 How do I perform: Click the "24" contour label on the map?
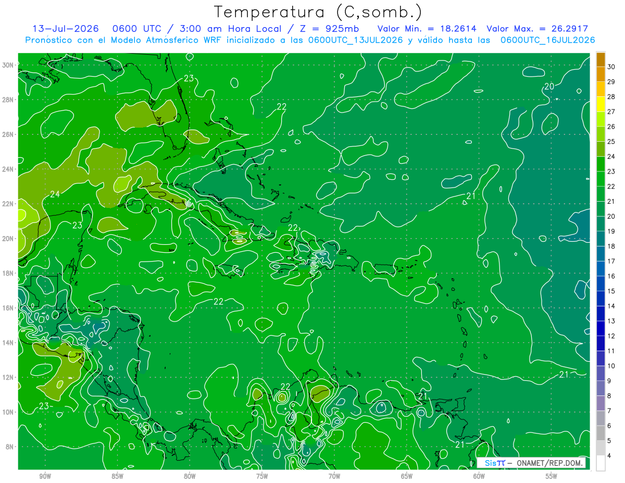tap(55, 194)
